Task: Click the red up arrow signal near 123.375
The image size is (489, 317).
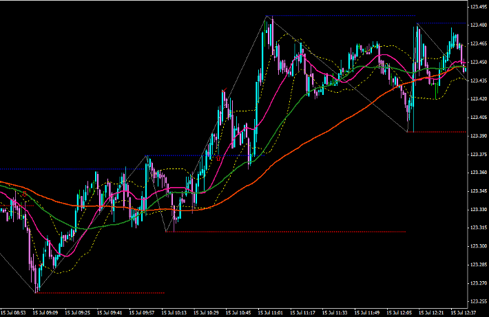Action: click(218, 158)
